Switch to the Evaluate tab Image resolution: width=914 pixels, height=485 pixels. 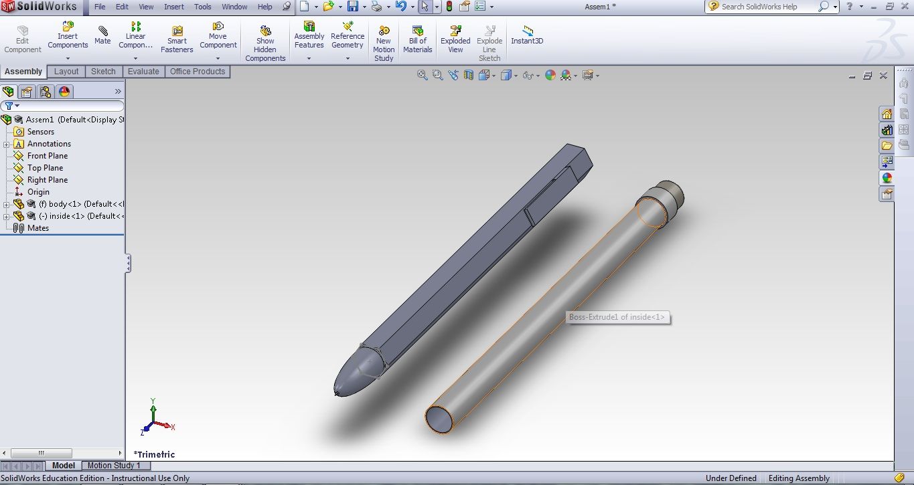[x=143, y=72]
